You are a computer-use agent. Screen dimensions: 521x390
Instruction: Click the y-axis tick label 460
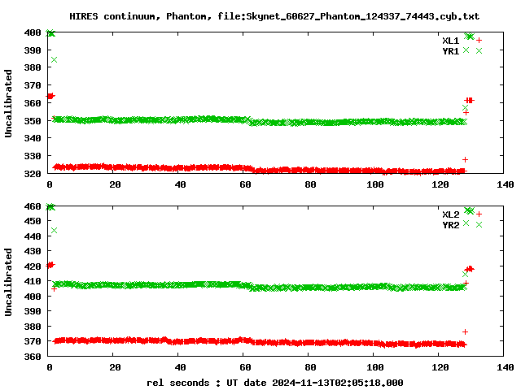(x=33, y=206)
